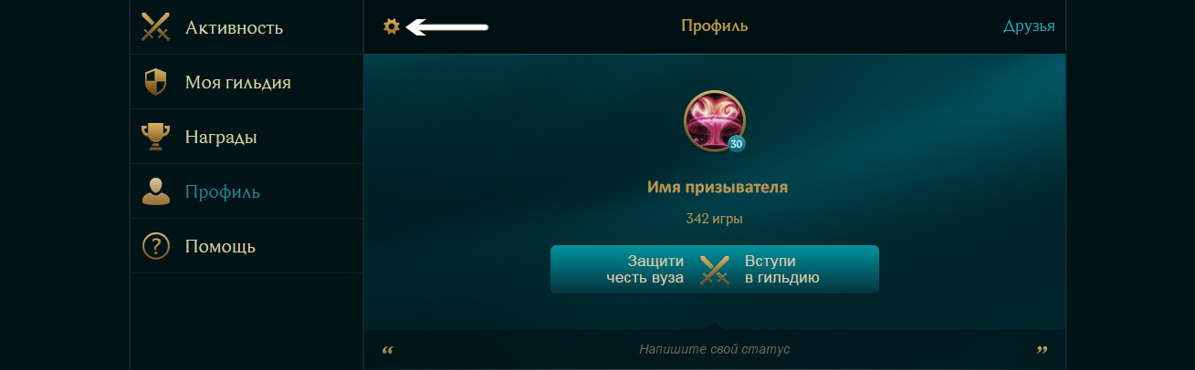
Task: Click the Профиль header title
Action: 715,26
